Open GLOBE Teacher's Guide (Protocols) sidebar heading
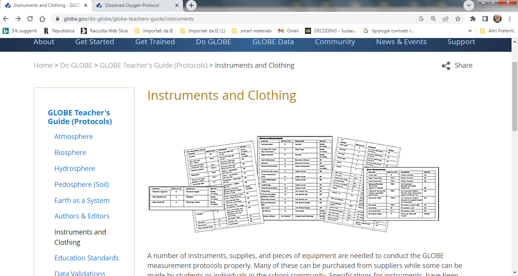Image resolution: width=518 pixels, height=276 pixels. (80, 117)
